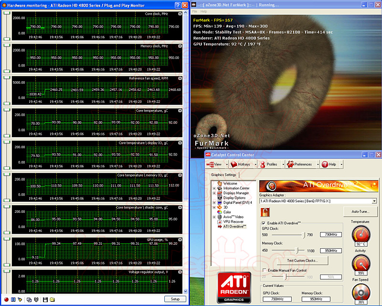The height and width of the screenshot is (306, 382).
Task: Click the View toolbar button in Catalyst Control Center
Action: pyautogui.click(x=214, y=164)
